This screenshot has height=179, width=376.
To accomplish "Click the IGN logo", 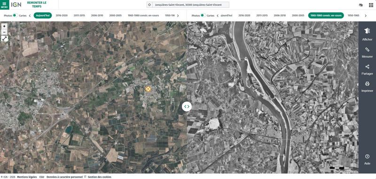I will tap(16, 5).
